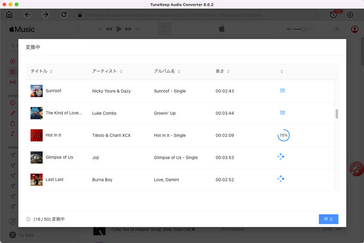Screen dimensions: 364x243
Task: Open settings gear icon
Action: click(x=350, y=15)
